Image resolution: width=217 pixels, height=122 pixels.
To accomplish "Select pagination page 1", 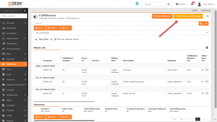I will [x=198, y=120].
